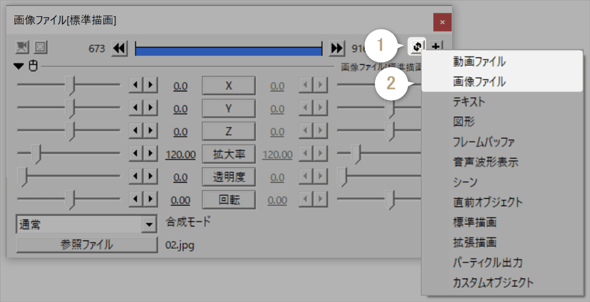
Task: Click the left 透明度 slider handle
Action: tap(23, 177)
